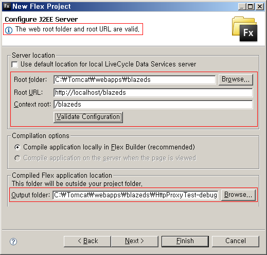Click Validate Configuration button

88,117
